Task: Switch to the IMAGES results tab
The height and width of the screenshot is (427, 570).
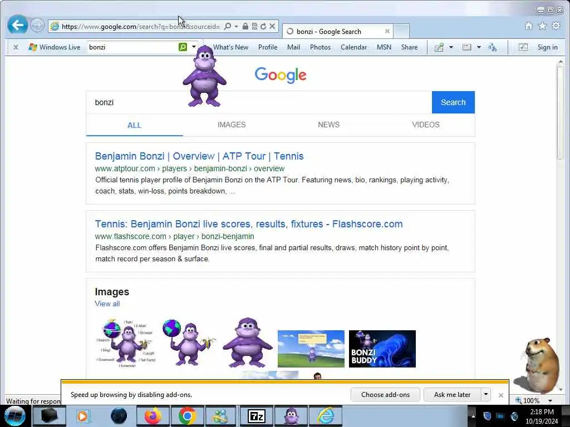Action: (232, 125)
